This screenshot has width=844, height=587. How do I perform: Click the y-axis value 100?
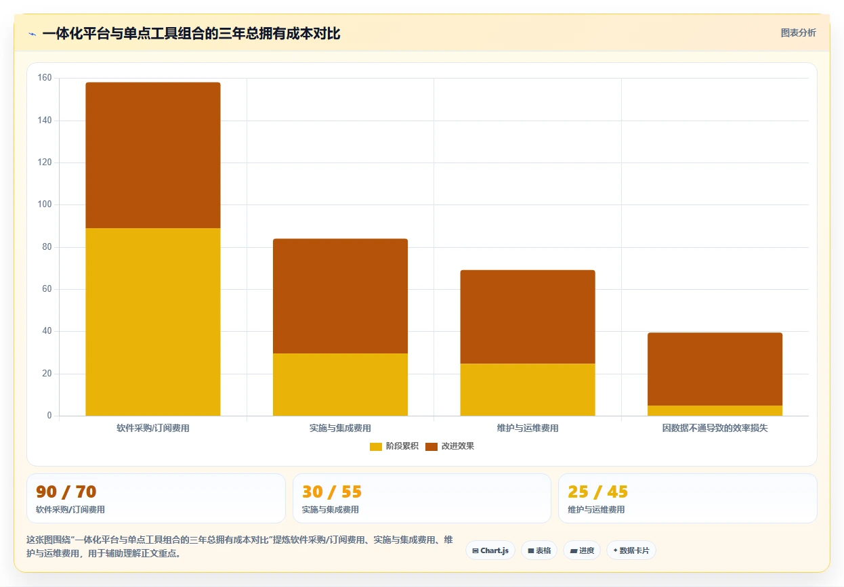[x=45, y=204]
